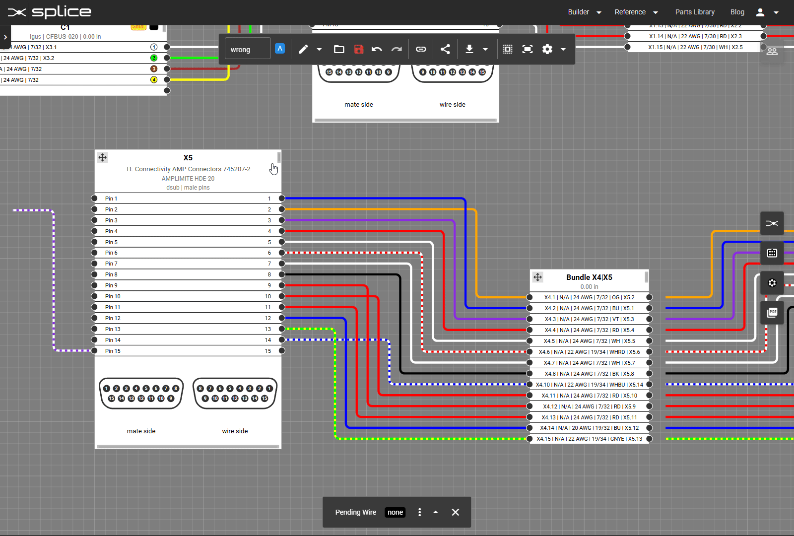Open the settings gear dropdown arrow
794x536 pixels.
tap(563, 49)
